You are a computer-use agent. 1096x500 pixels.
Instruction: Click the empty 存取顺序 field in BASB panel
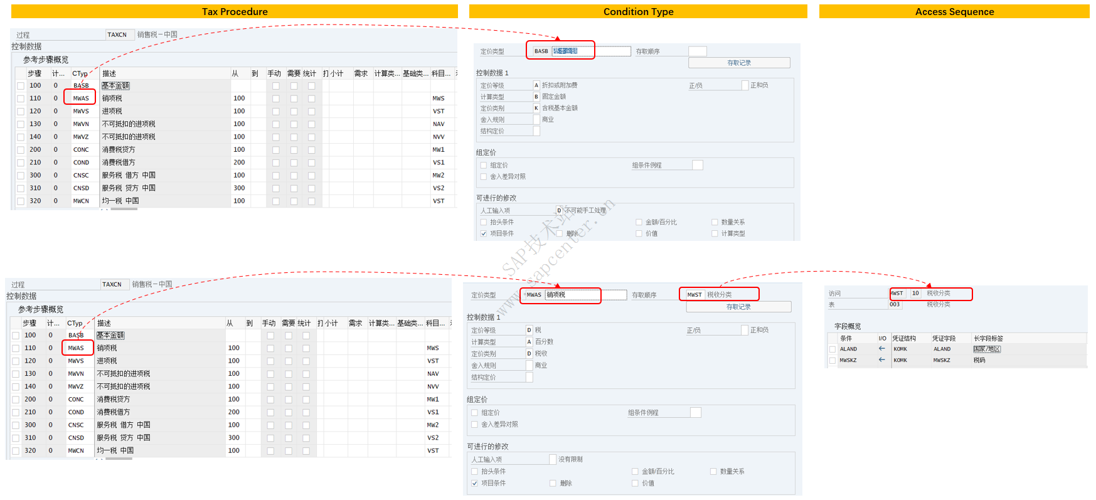coord(698,51)
